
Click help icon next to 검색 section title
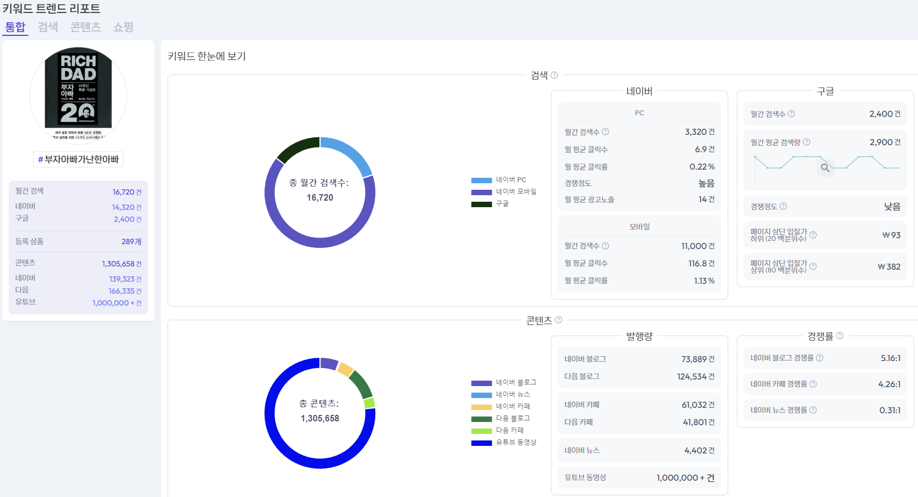point(554,75)
